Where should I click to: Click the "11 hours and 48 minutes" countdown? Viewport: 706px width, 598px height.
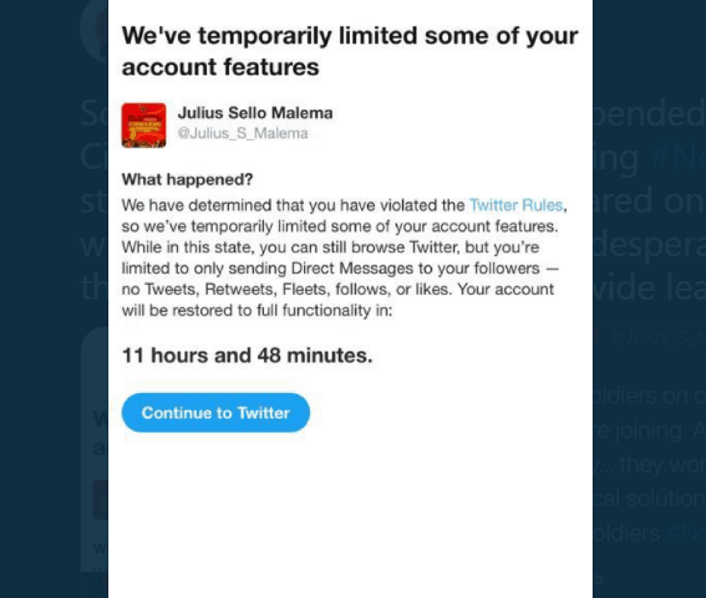(247, 355)
